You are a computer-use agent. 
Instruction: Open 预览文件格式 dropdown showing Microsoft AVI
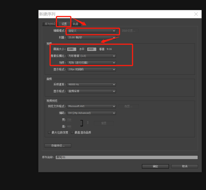click(91, 106)
